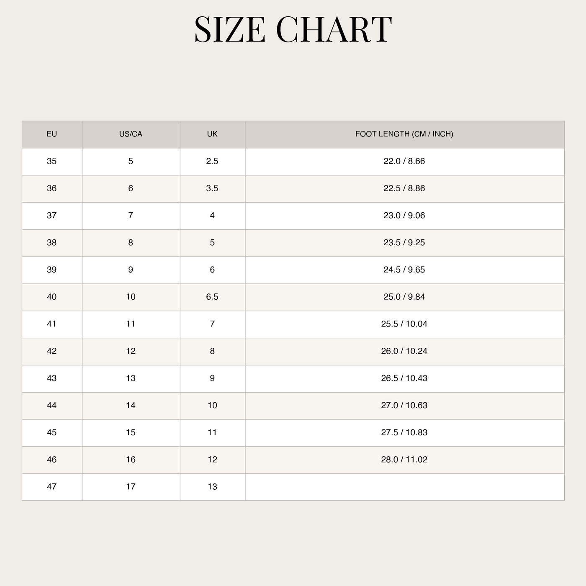Click the SIZE CHART title
The image size is (586, 586).
tap(293, 29)
